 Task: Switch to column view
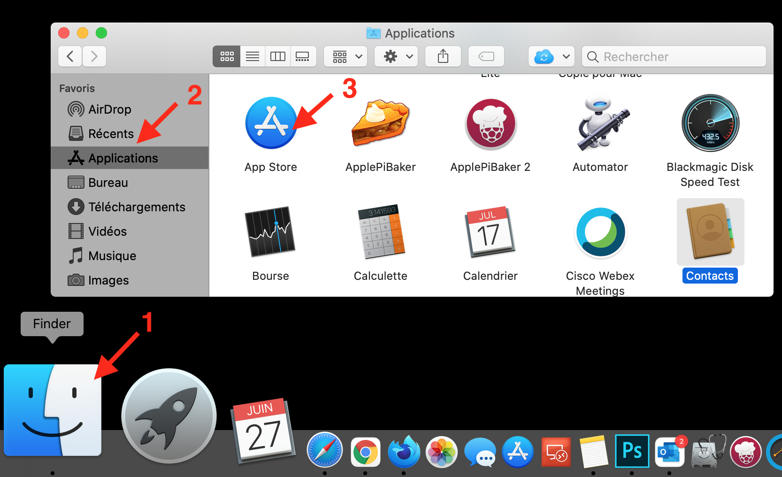coord(277,56)
